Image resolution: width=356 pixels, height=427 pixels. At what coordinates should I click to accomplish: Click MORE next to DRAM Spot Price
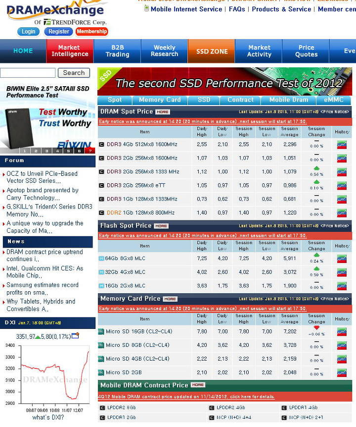coord(163,111)
